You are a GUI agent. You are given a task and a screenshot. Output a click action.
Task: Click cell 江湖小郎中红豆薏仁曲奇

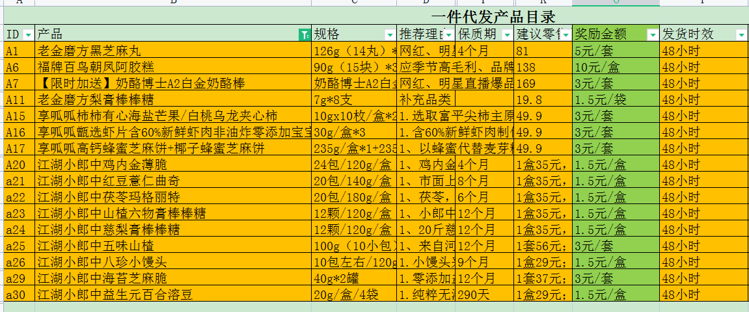tap(173, 181)
